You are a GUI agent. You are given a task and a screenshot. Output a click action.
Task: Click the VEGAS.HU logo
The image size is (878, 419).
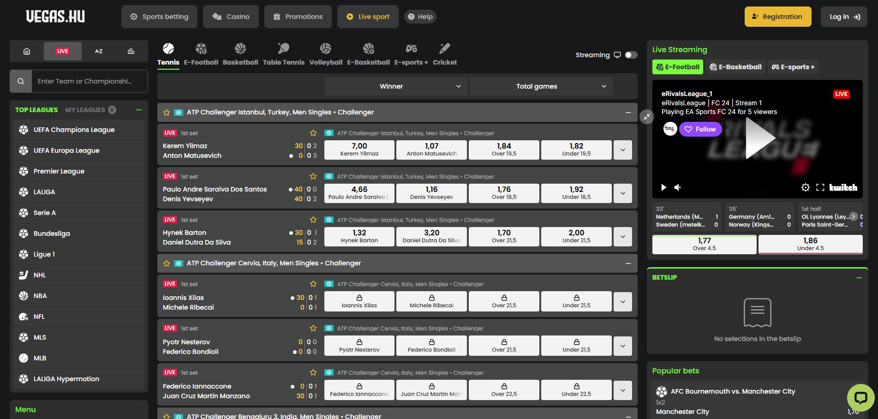coord(55,17)
